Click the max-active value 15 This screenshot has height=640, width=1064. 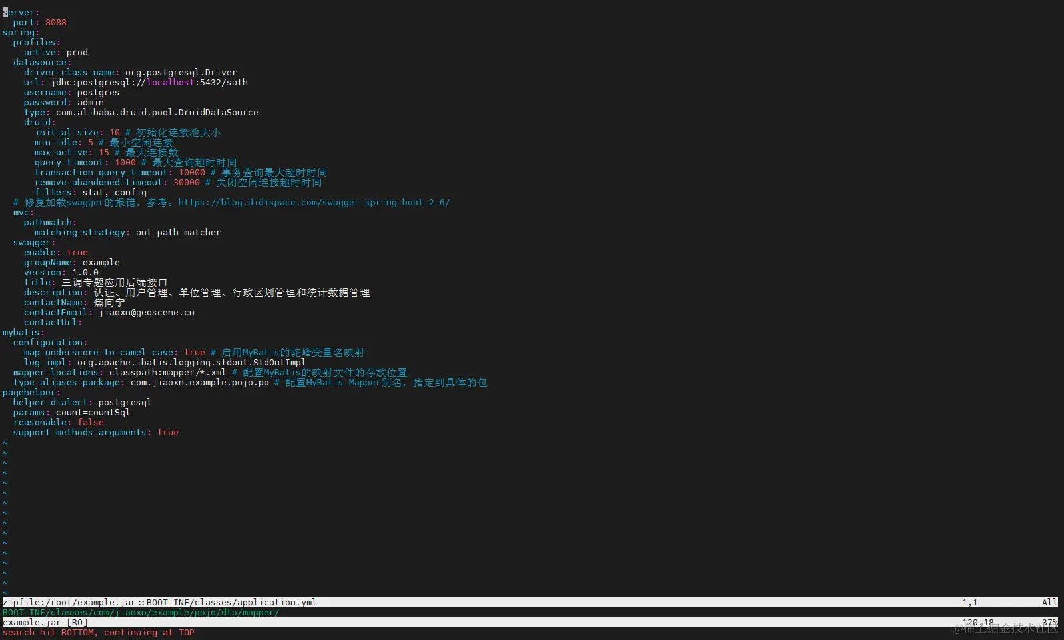104,153
